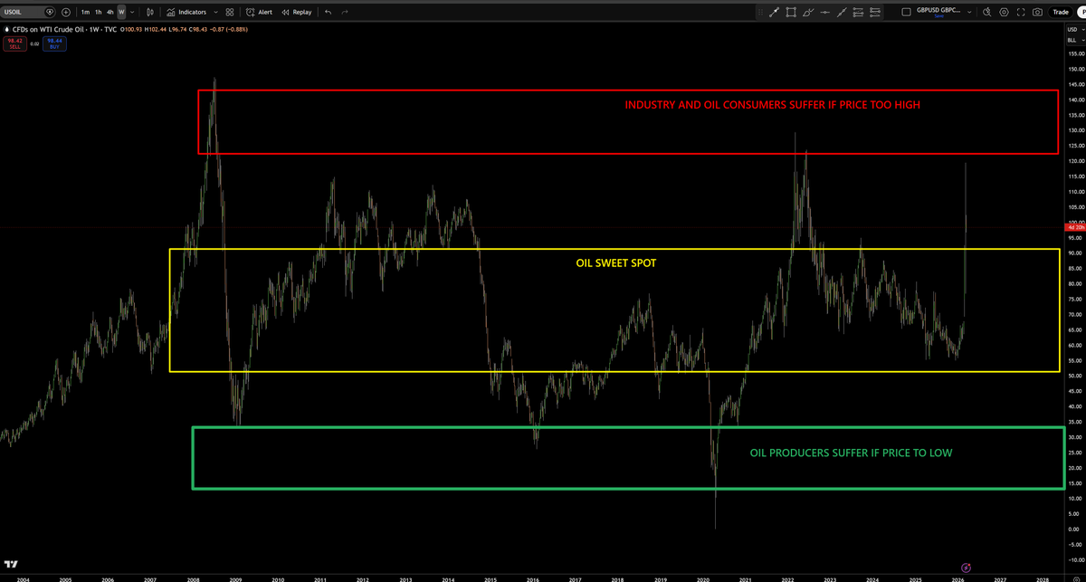Viewport: 1086px width, 582px height.
Task: Switch to the 1h interval
Action: point(98,13)
